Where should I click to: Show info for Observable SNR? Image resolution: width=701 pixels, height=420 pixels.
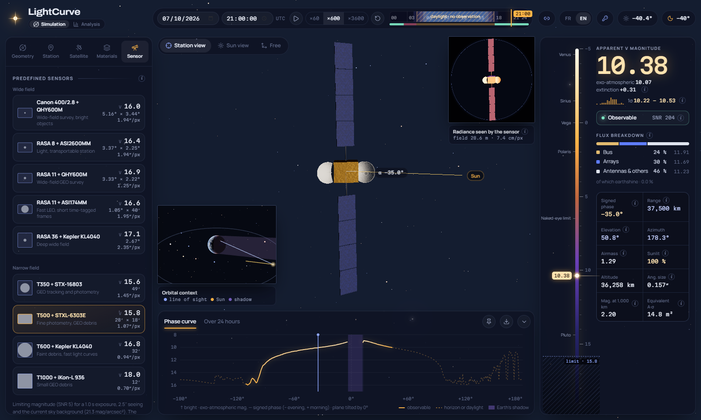pos(681,118)
